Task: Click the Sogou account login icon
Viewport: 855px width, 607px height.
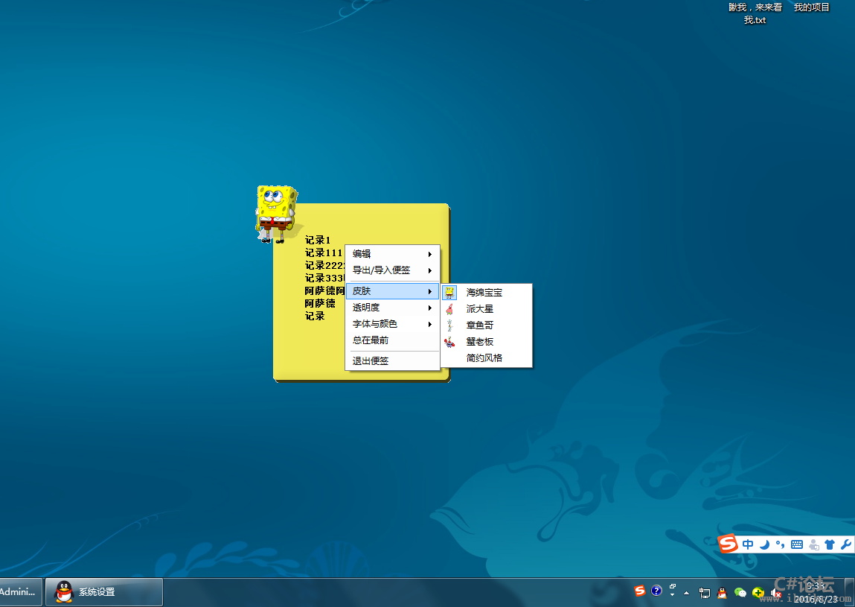Action: [x=813, y=544]
